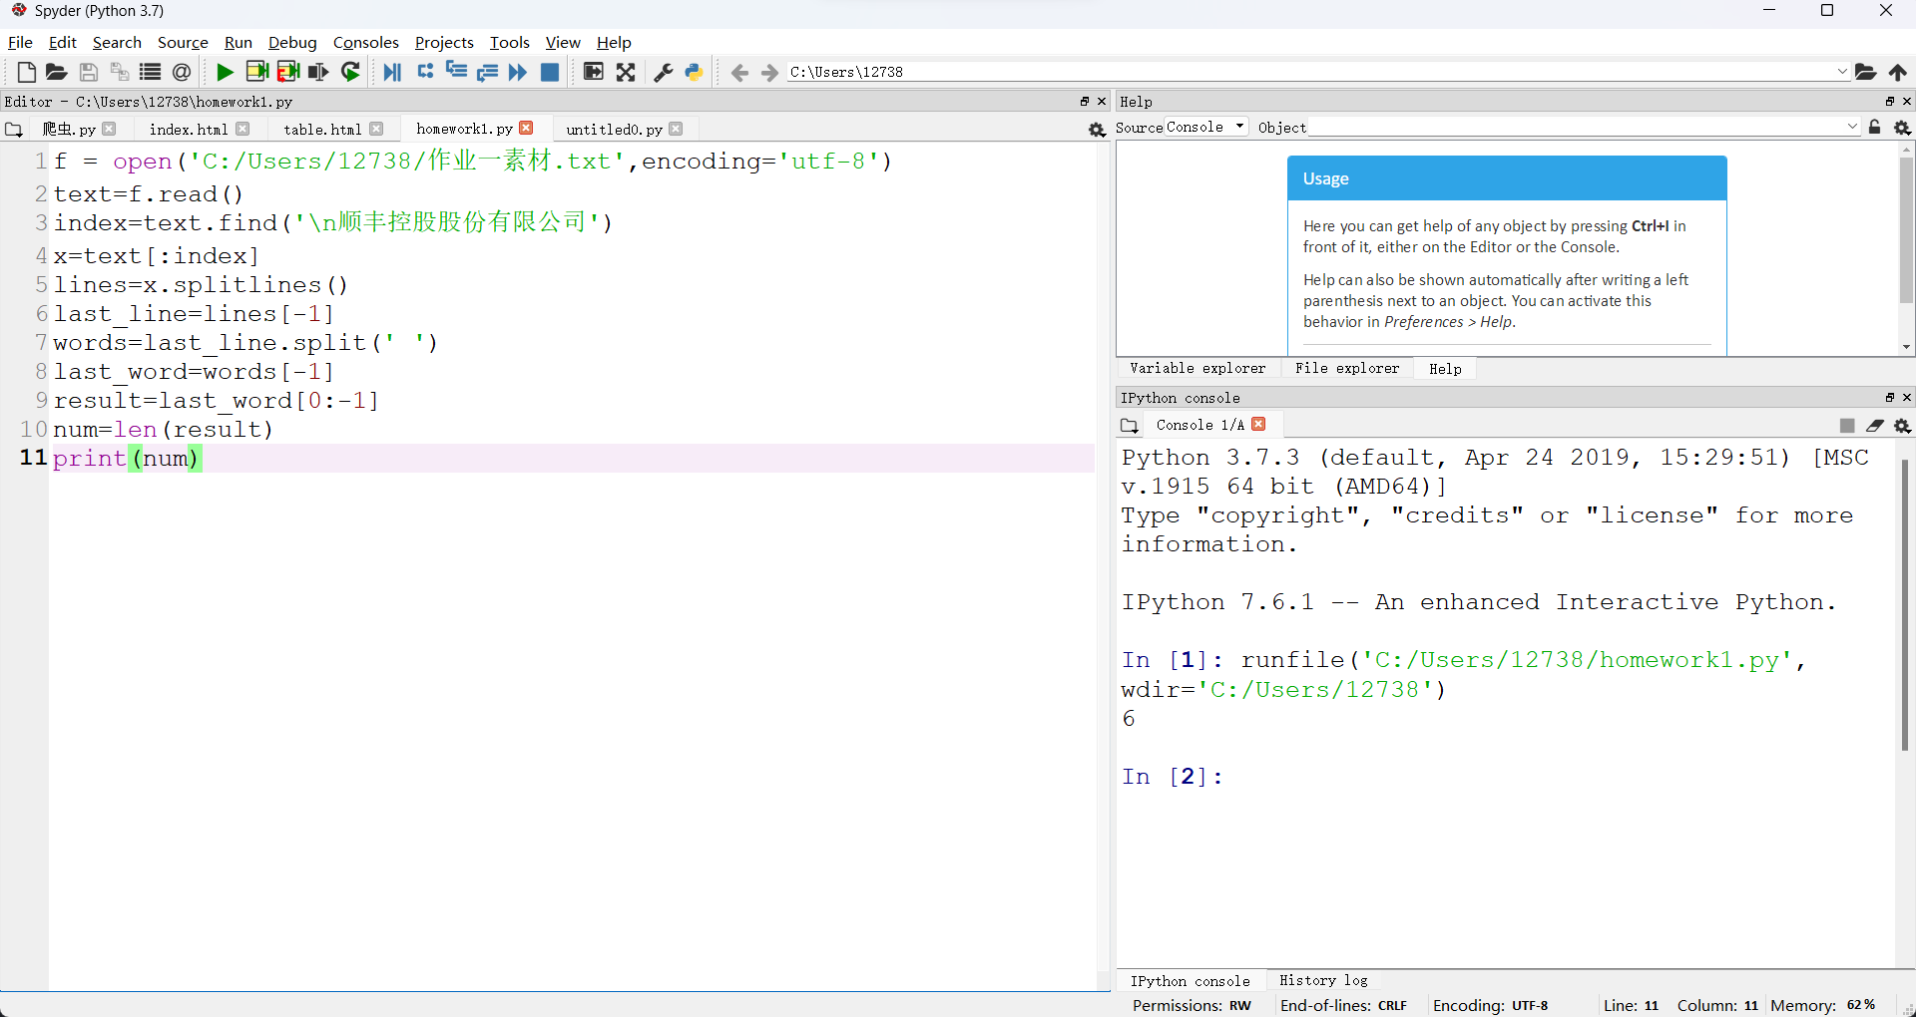Re-run the last script
Viewport: 1916px width, 1017px height.
(350, 72)
